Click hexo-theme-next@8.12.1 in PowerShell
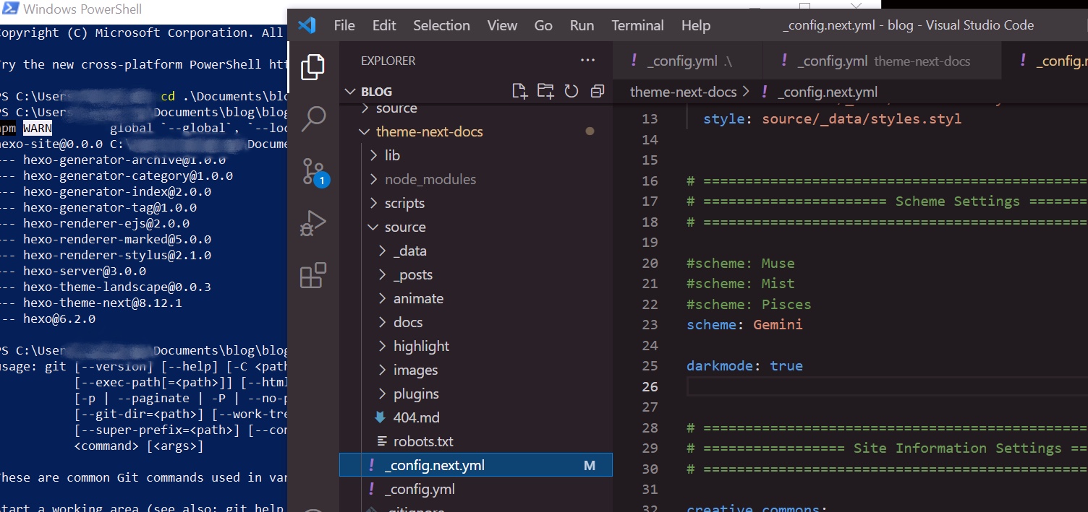The image size is (1088, 512). click(102, 303)
